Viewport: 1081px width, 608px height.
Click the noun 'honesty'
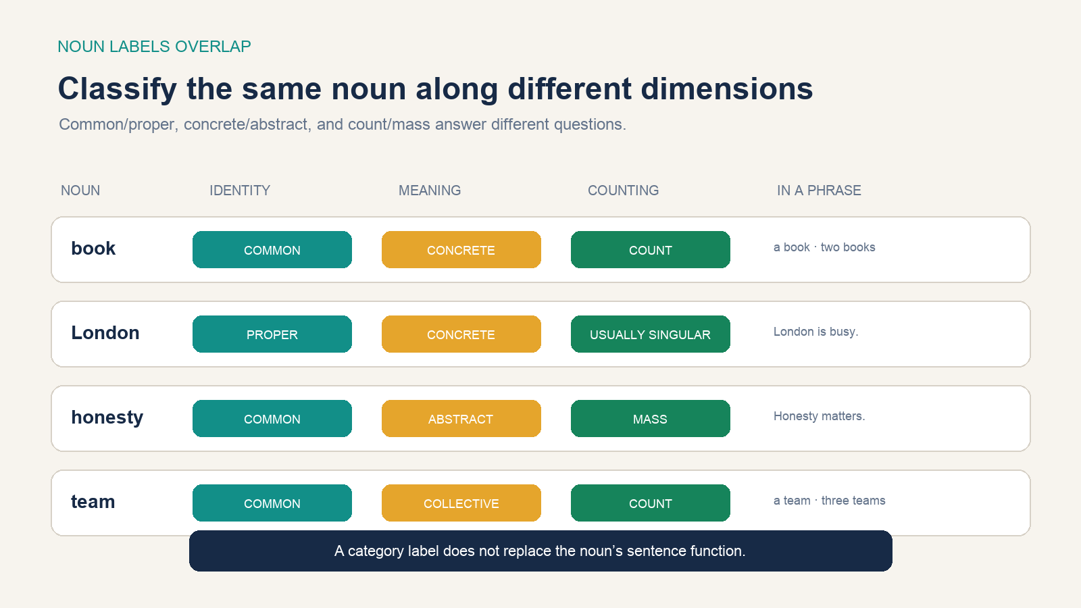[x=107, y=417]
